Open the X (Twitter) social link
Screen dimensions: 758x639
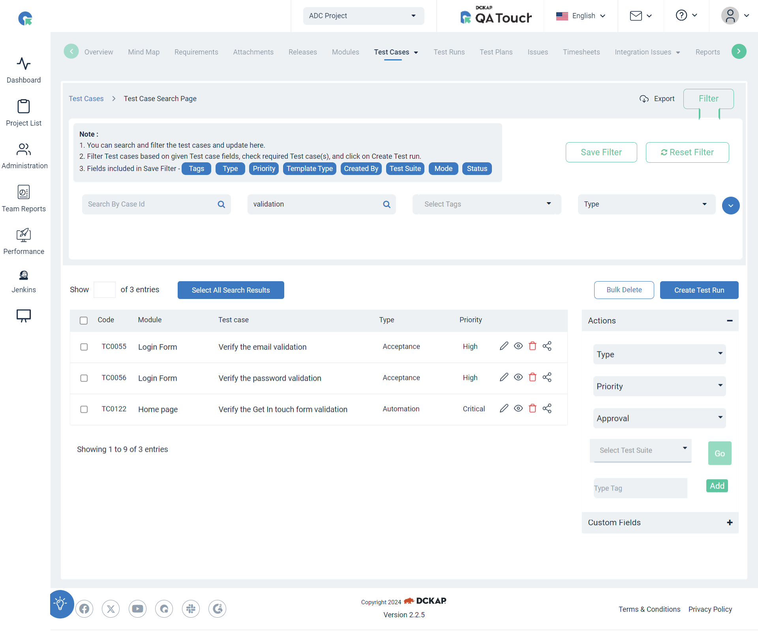[111, 609]
